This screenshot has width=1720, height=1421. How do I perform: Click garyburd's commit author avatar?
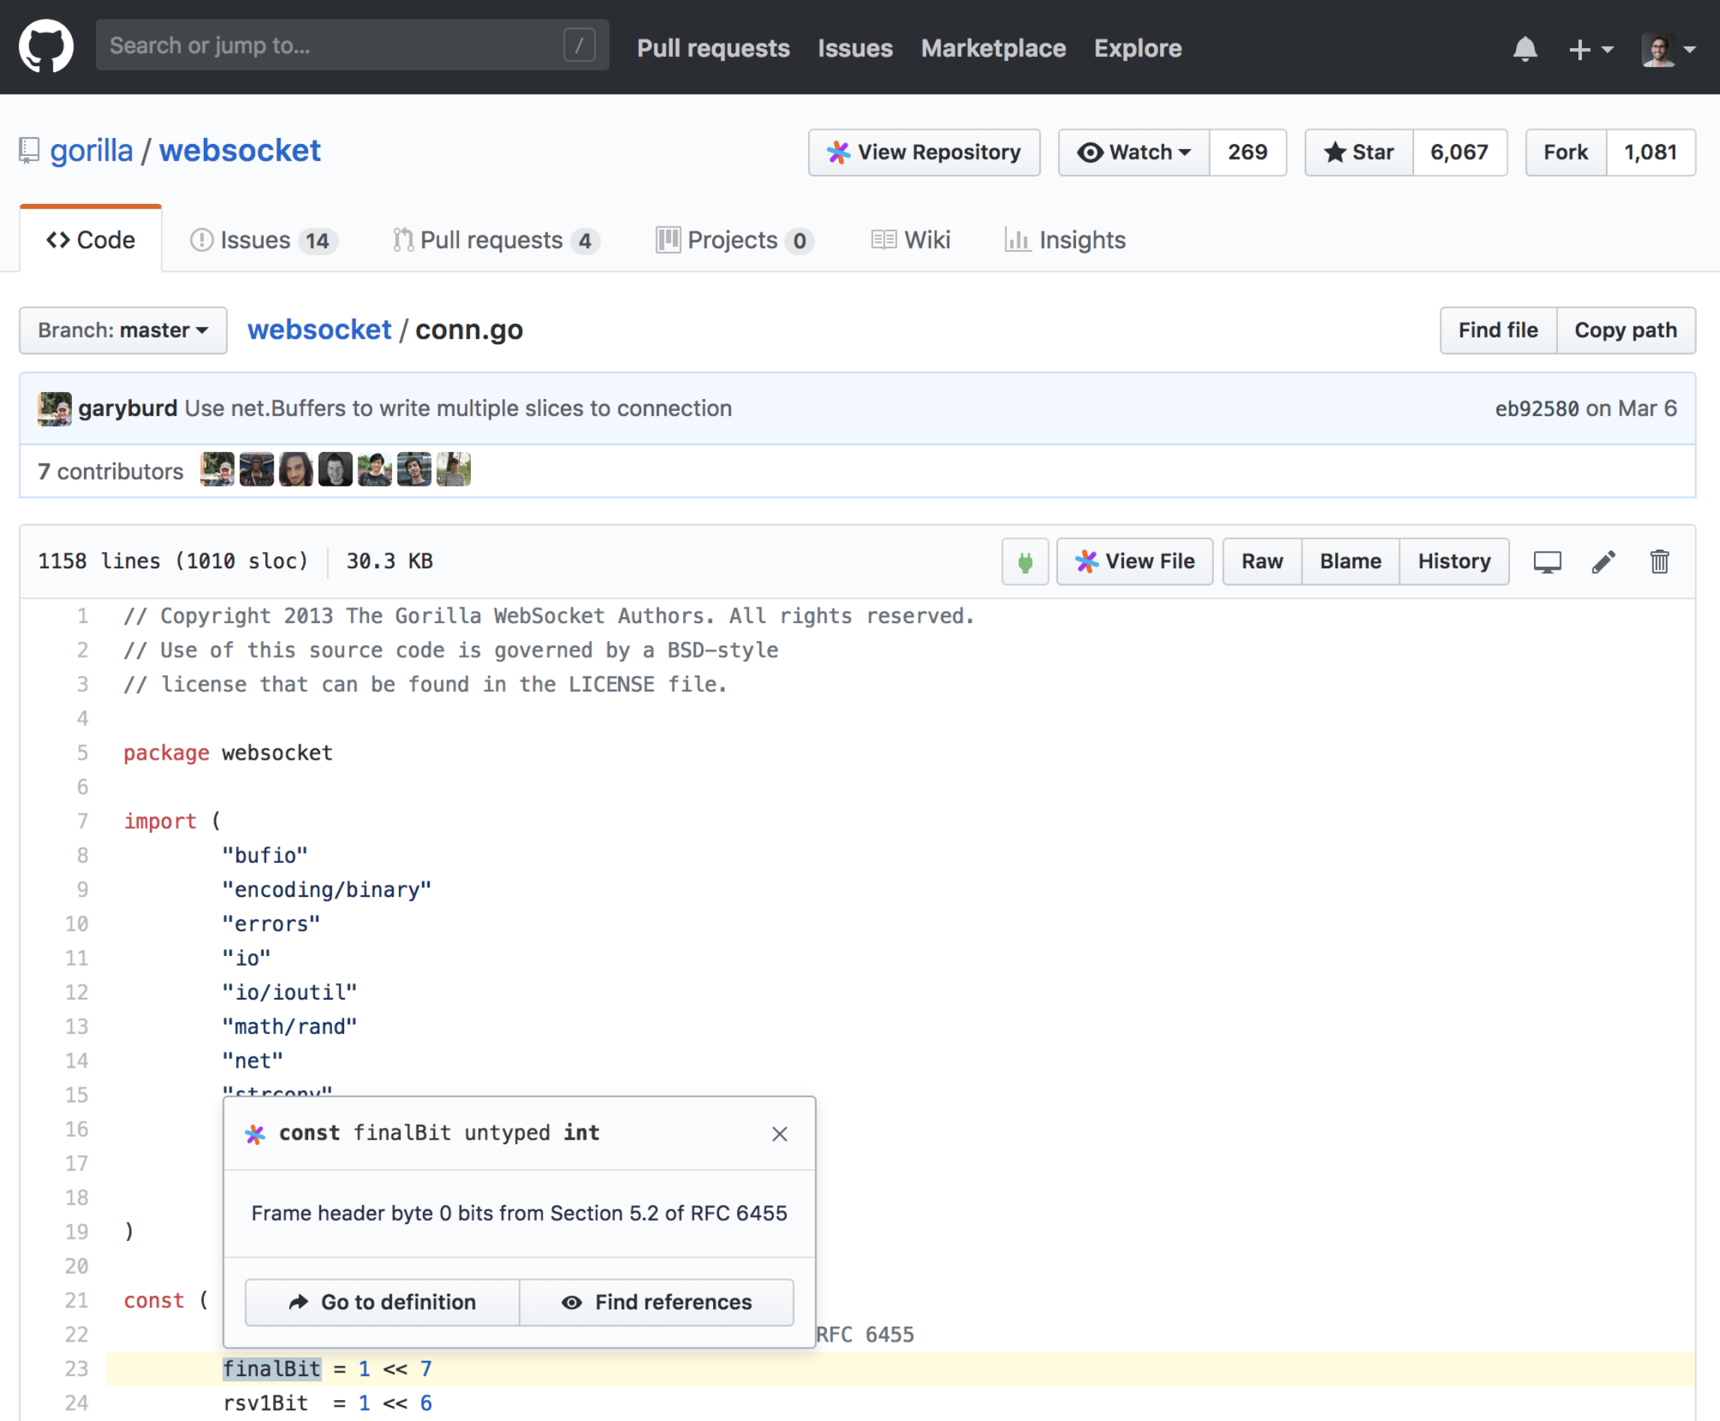coord(54,409)
